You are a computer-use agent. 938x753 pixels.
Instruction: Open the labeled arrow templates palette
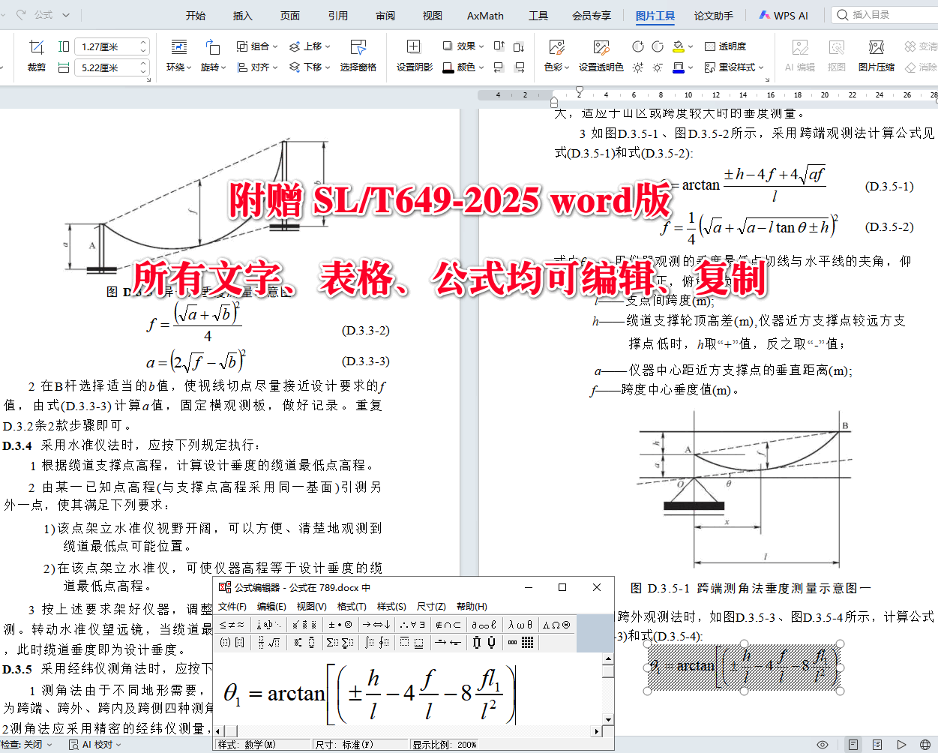coord(448,642)
